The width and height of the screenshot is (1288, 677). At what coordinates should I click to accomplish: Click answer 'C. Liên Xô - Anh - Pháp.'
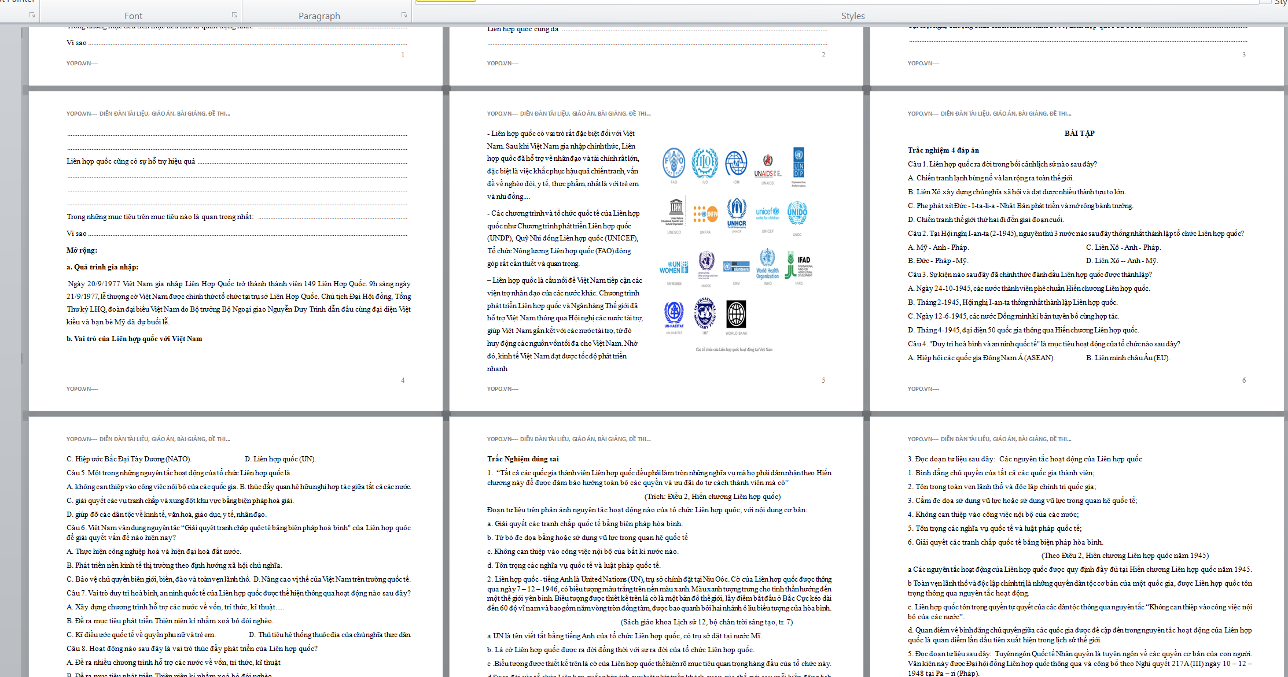[1124, 247]
